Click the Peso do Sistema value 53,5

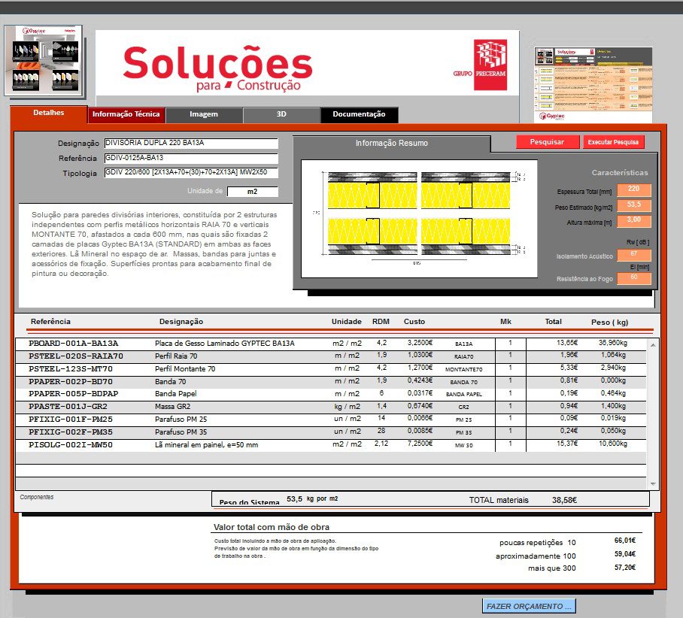coord(294,499)
